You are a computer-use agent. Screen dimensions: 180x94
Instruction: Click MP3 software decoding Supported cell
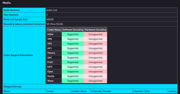[x=73, y=67]
